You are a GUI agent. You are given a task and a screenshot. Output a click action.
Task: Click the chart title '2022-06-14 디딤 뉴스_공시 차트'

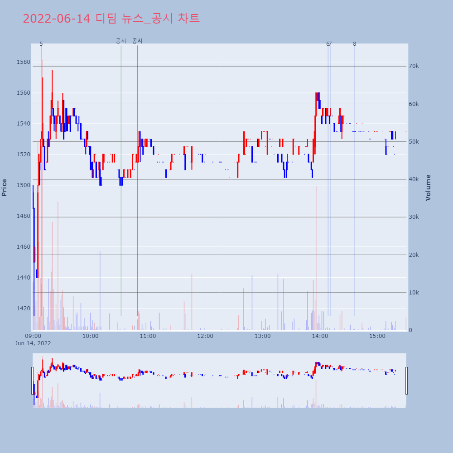click(x=111, y=19)
